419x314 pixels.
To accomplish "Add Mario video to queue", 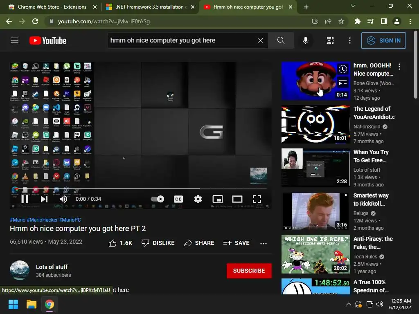I will tap(343, 83).
